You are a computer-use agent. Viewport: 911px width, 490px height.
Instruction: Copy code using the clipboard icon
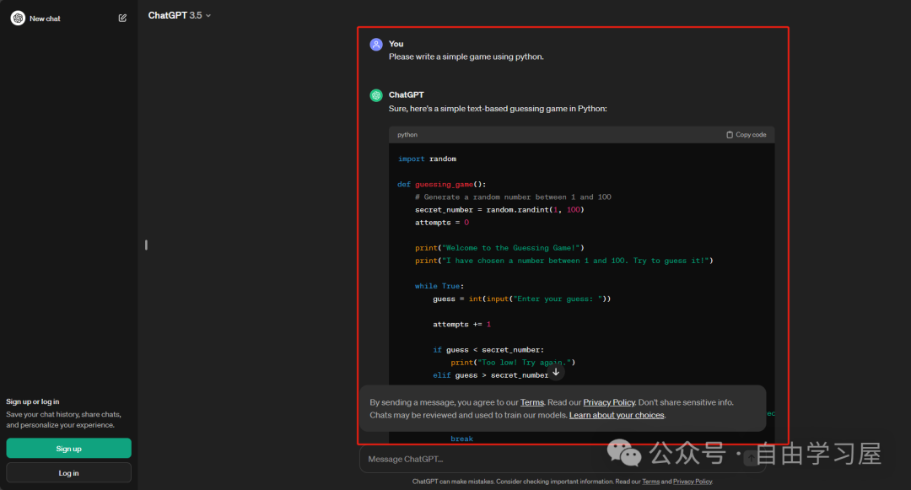746,135
